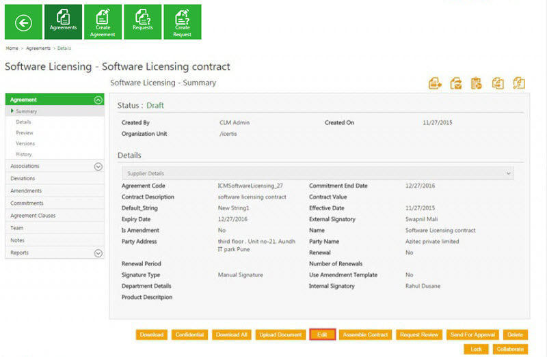547x357 pixels.
Task: Click the Azitec private limited value
Action: [x=432, y=242]
